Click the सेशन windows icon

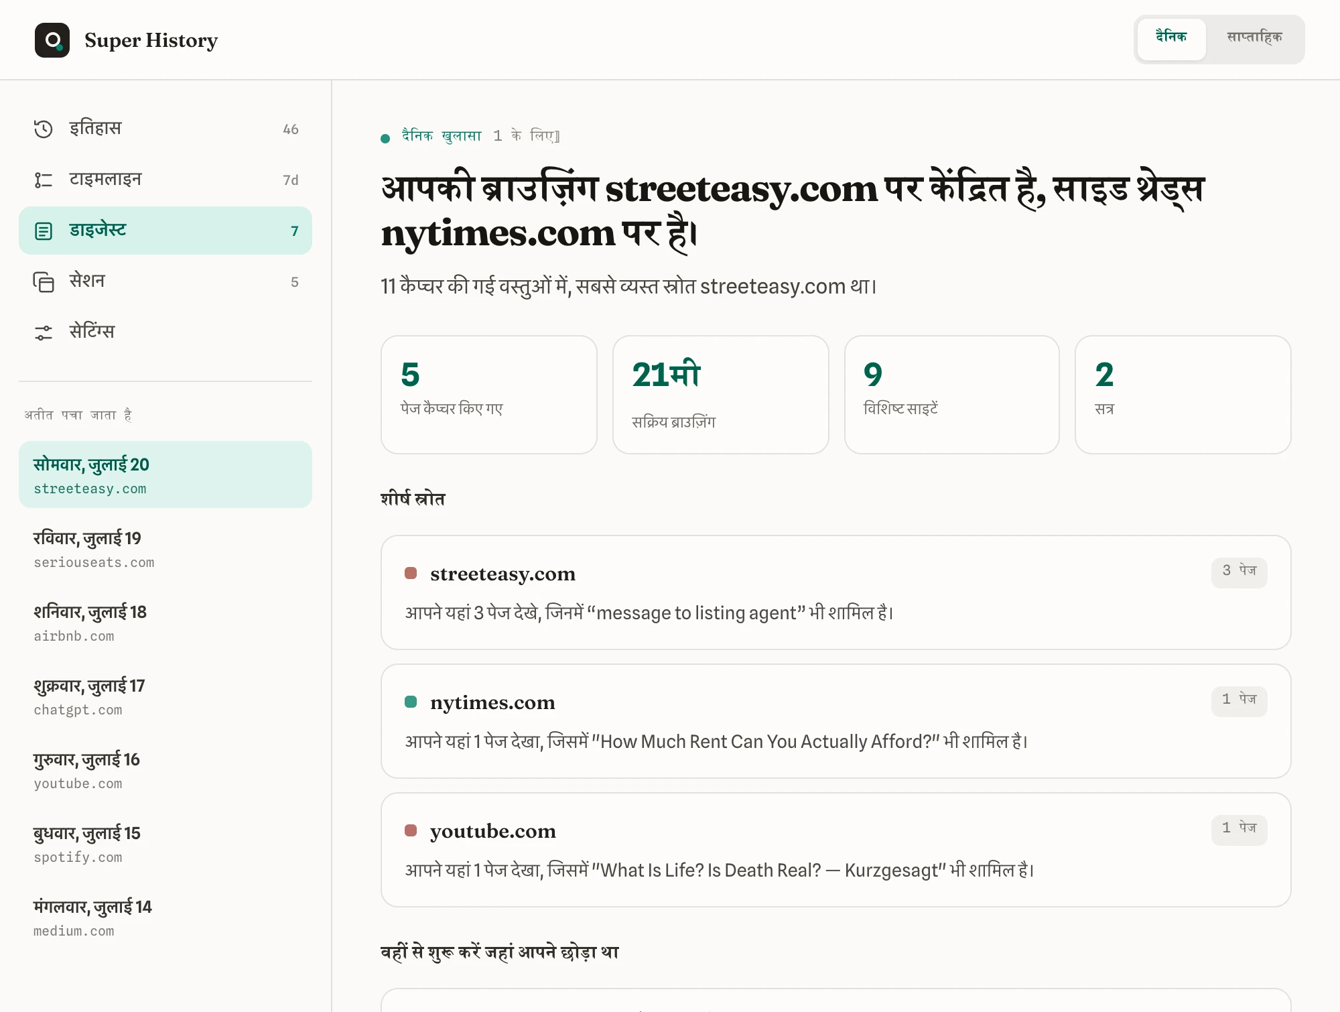44,281
